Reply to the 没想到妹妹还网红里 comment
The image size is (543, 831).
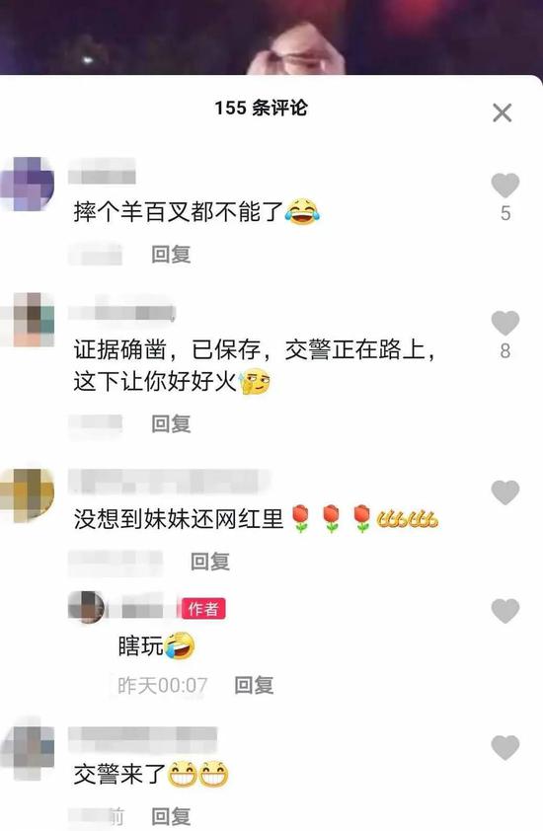pos(210,562)
